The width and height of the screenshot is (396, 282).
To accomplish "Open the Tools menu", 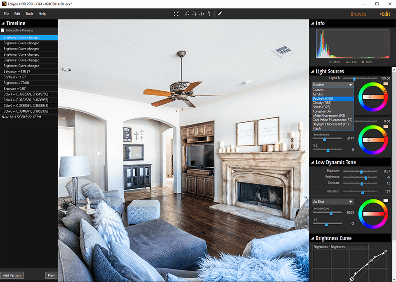I will click(x=29, y=14).
